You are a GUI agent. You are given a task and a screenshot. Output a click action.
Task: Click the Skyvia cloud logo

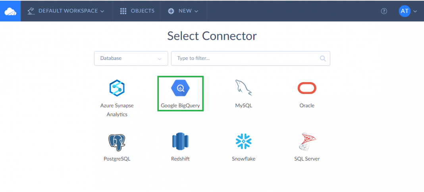10,11
